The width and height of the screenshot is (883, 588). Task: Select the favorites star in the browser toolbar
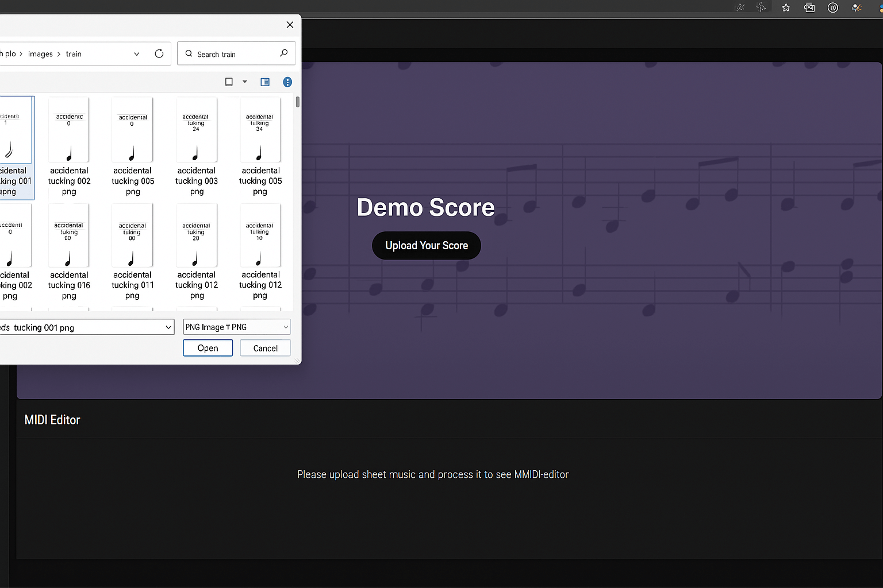(x=786, y=7)
